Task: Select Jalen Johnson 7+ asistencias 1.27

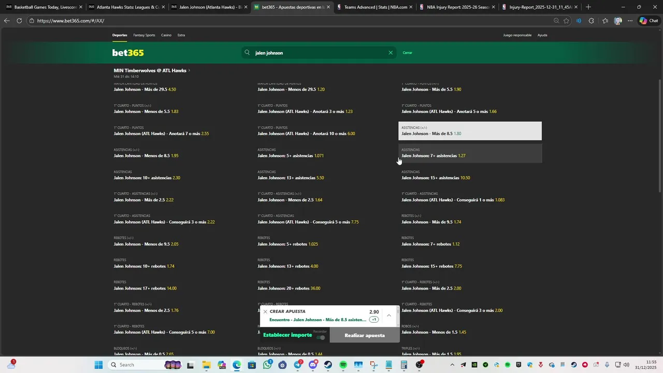Action: [x=470, y=153]
